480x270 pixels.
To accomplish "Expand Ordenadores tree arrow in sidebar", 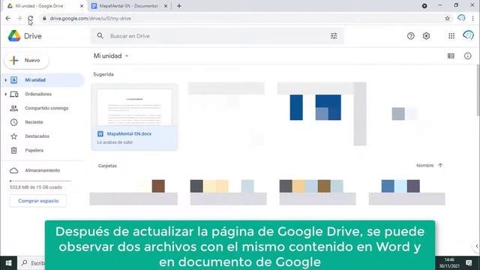I will pyautogui.click(x=5, y=94).
